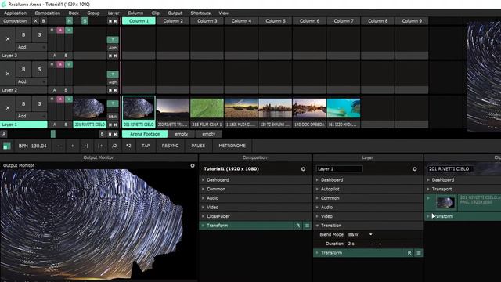Open Layer panel settings cog
The height and width of the screenshot is (282, 501).
tap(415, 169)
